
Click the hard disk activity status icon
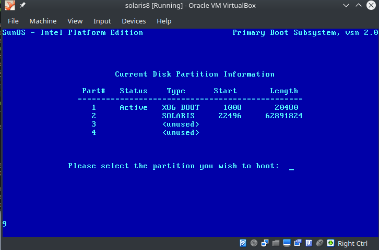click(x=243, y=243)
